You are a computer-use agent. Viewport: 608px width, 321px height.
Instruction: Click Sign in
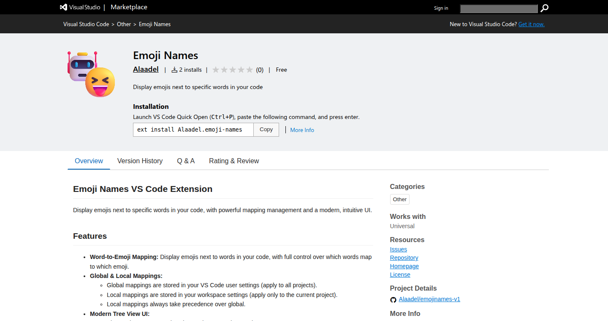click(x=441, y=8)
